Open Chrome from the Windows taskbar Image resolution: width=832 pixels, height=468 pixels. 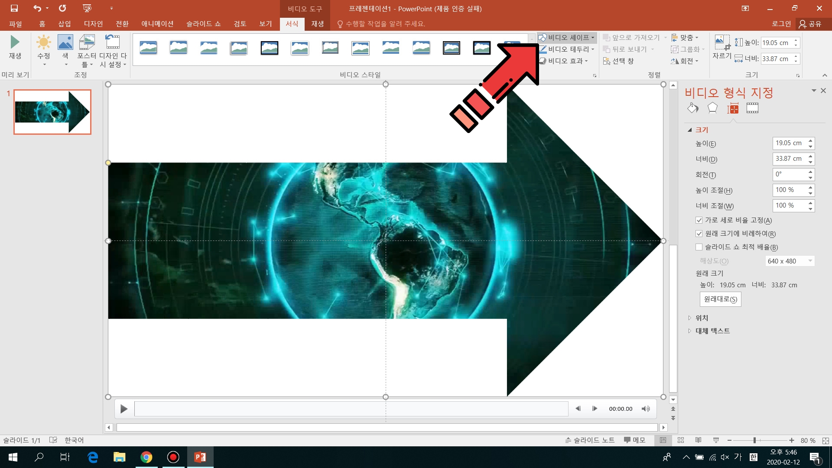(x=146, y=457)
